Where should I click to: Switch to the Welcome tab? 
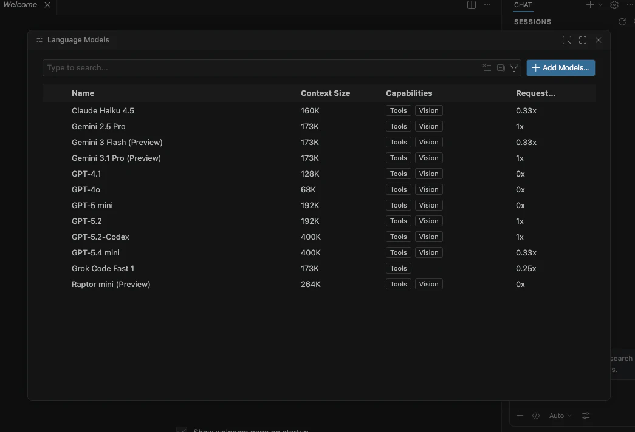(20, 5)
